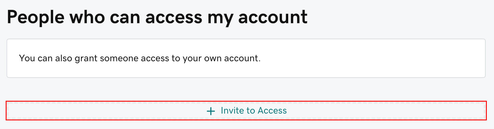Screen dimensions: 494x129
Task: Click the word "grant" in the description text
Action: pyautogui.click(x=86, y=59)
